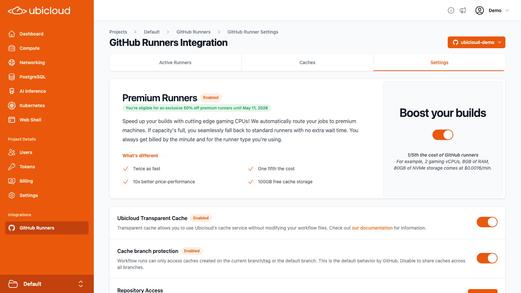Disable the Ubicloud Transparent Cache toggle
This screenshot has width=521, height=293.
(x=487, y=222)
